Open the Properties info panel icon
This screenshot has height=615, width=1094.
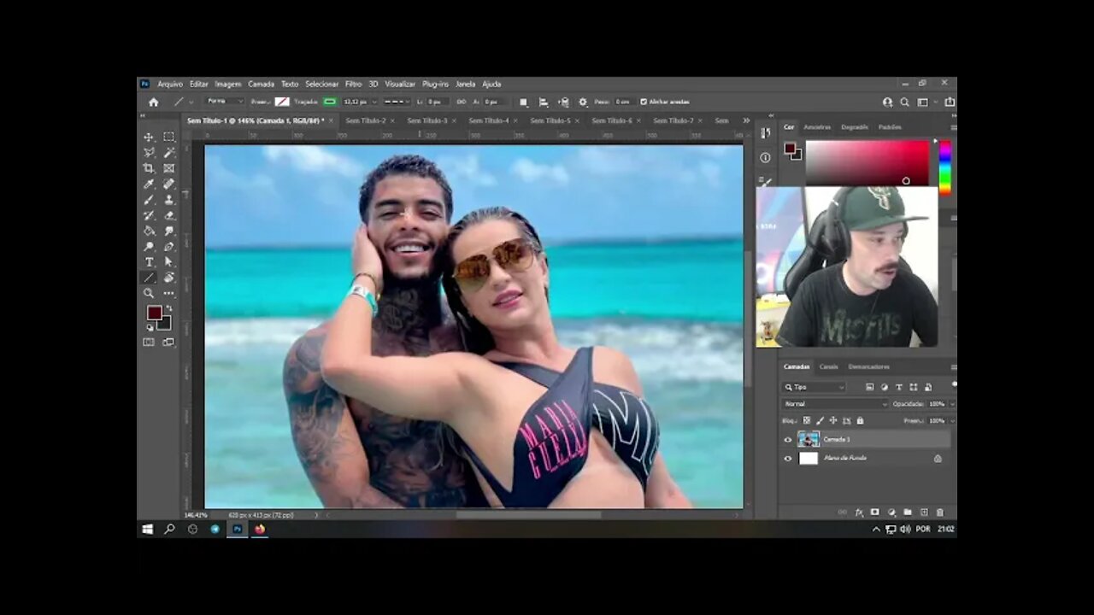point(765,157)
